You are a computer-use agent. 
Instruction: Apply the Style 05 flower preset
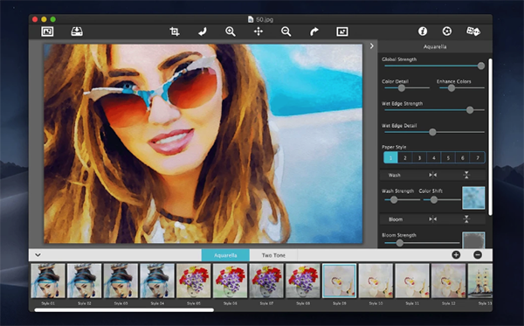194,281
